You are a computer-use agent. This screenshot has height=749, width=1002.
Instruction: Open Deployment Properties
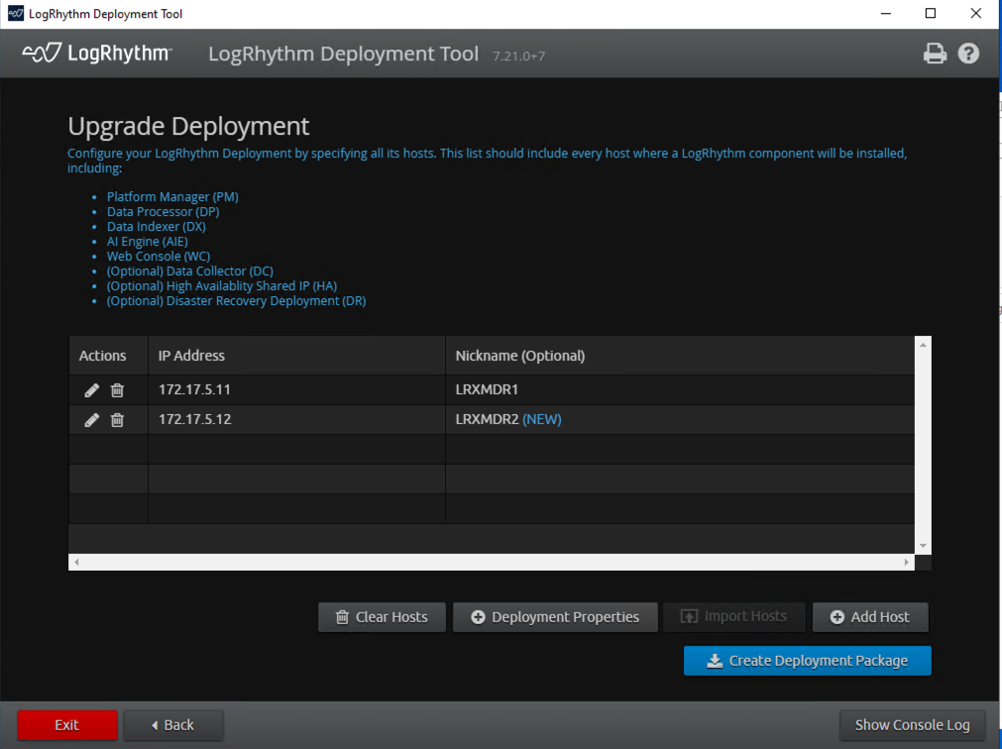(x=554, y=617)
